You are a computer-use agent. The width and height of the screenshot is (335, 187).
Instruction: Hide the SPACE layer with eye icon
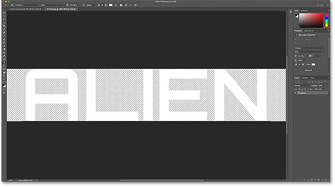pos(296,93)
